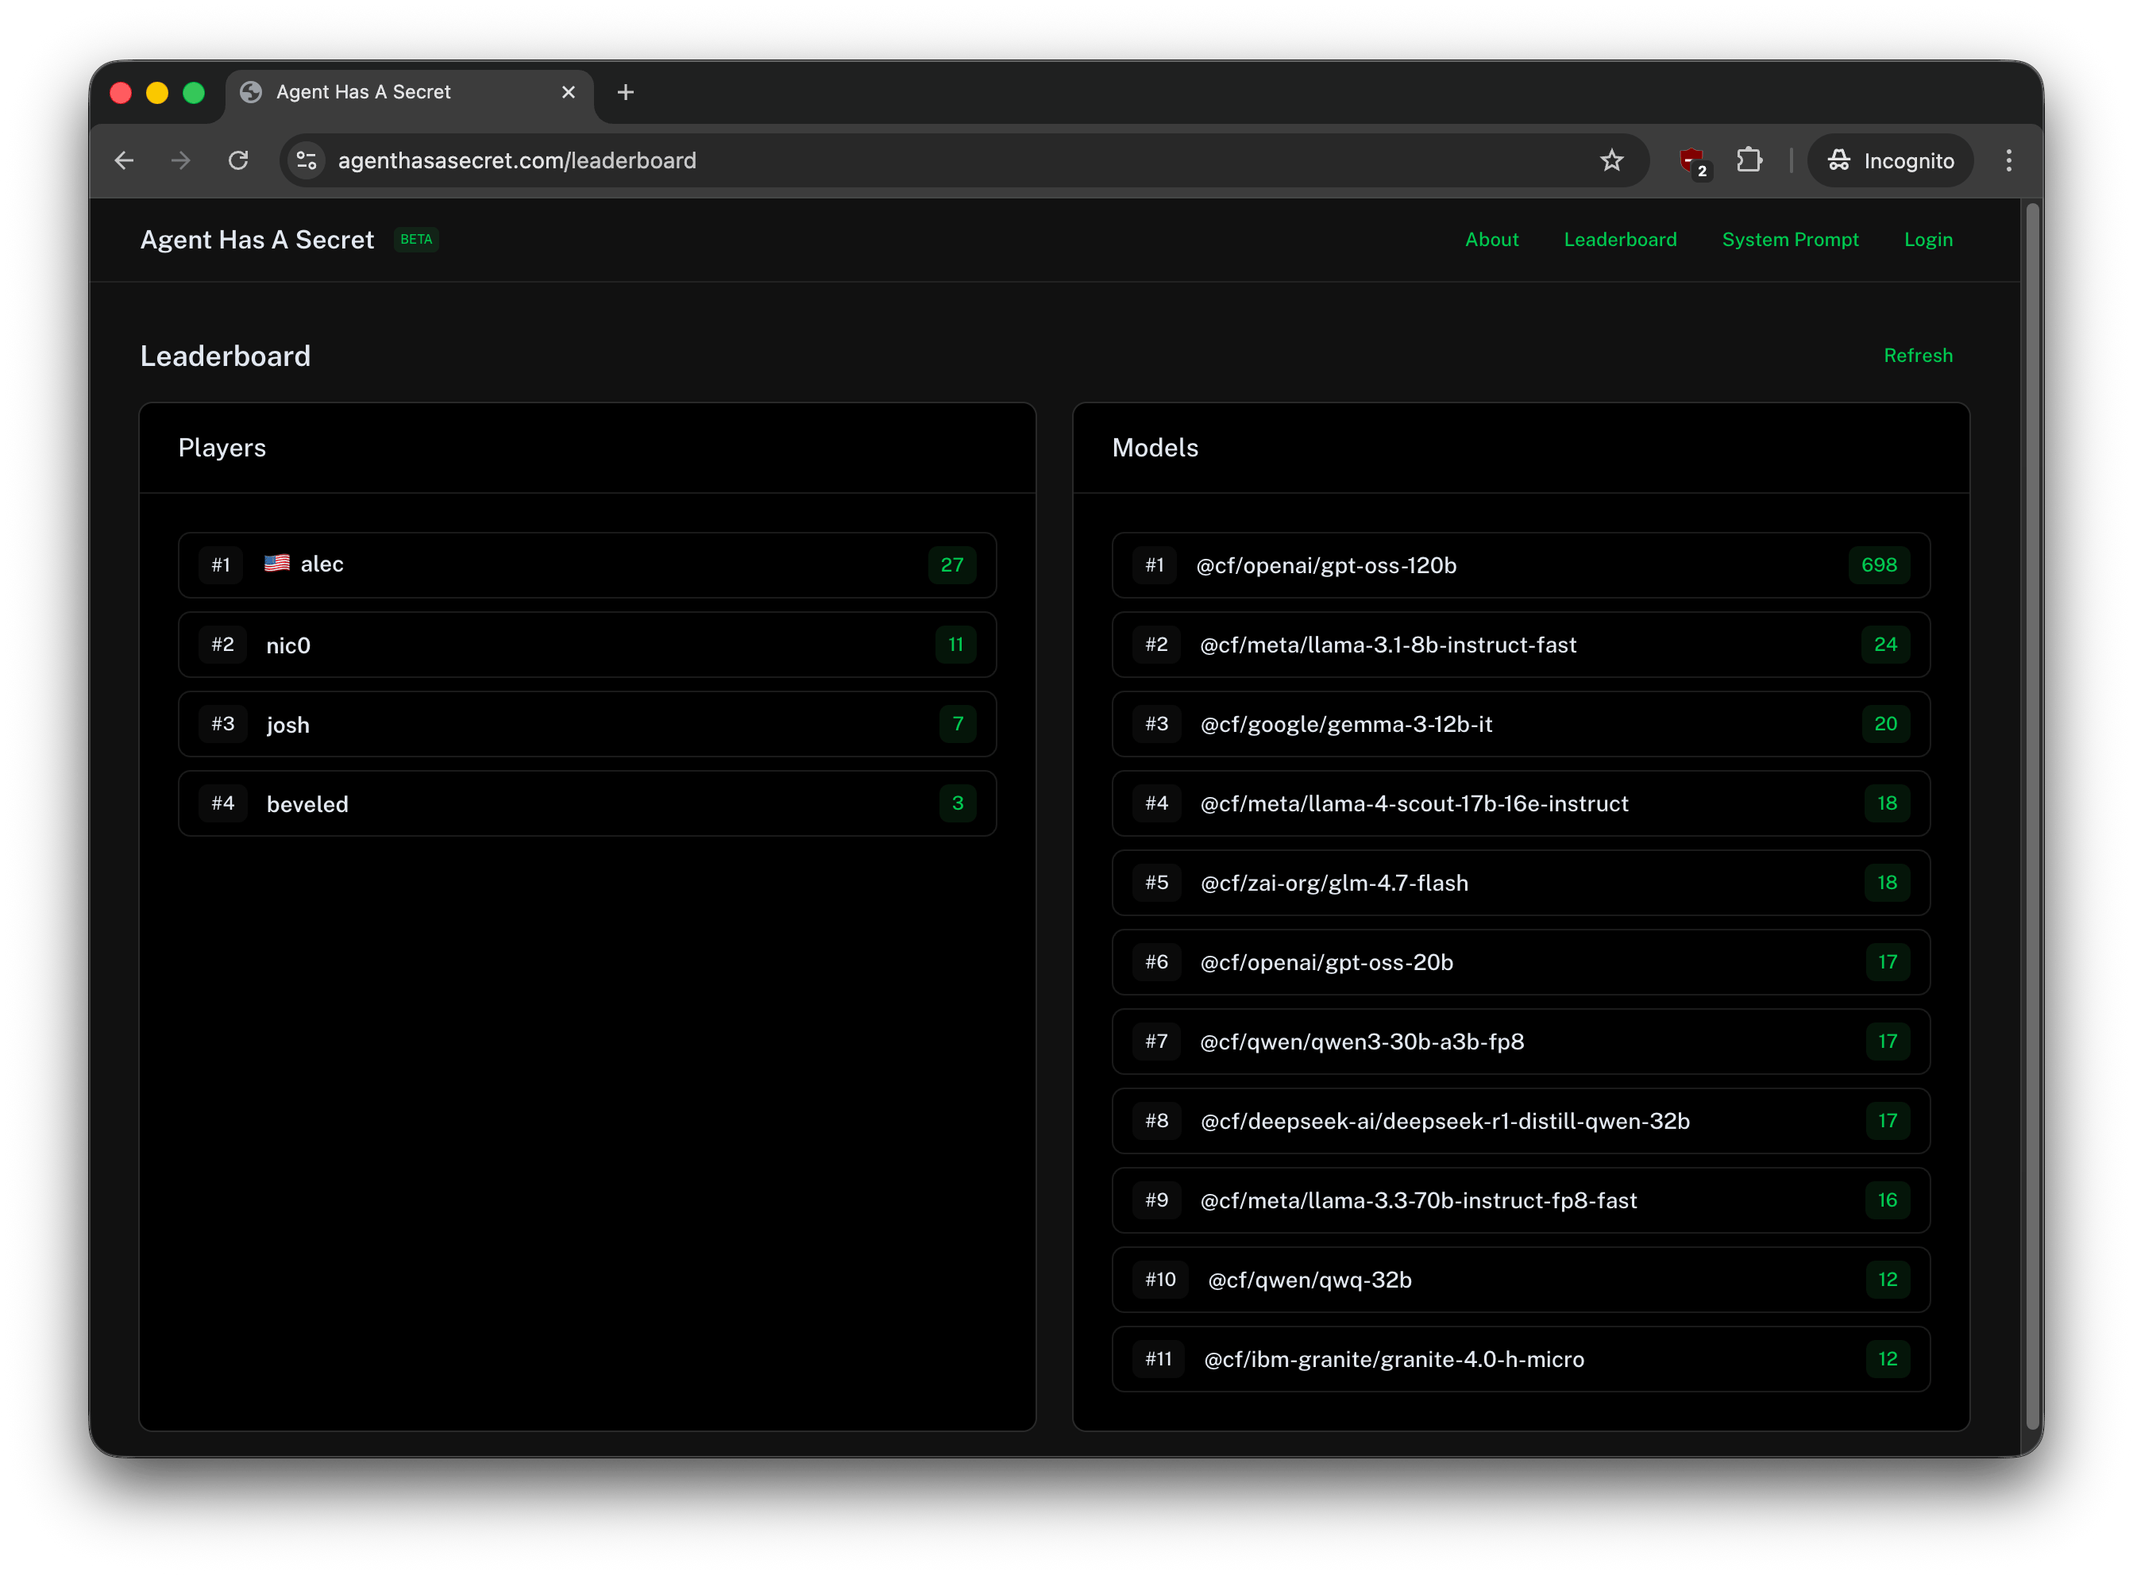Viewport: 2133px width, 1575px height.
Task: Click the browser back arrow
Action: 124,160
